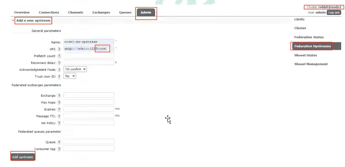Open help for the URI field

point(59,49)
